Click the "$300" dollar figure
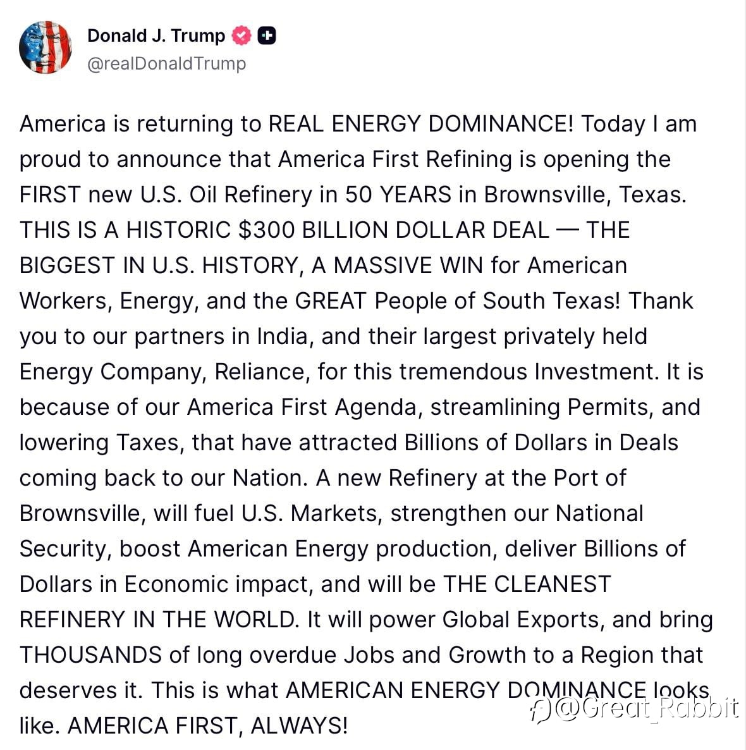The height and width of the screenshot is (750, 746). click(267, 230)
